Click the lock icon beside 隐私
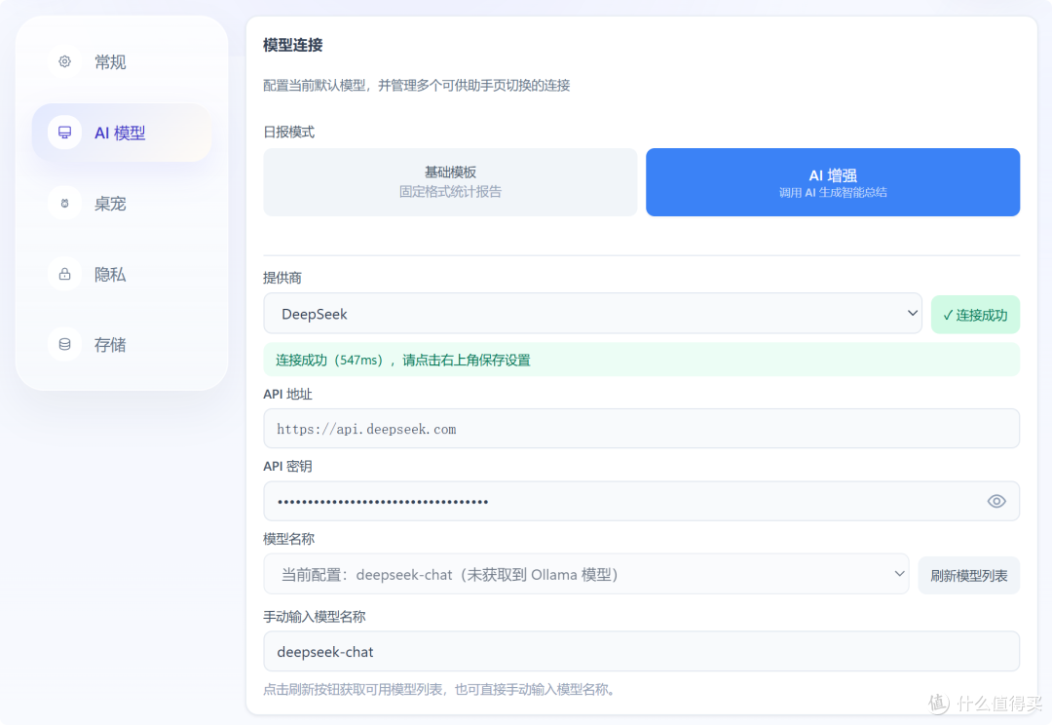The height and width of the screenshot is (725, 1052). [64, 274]
